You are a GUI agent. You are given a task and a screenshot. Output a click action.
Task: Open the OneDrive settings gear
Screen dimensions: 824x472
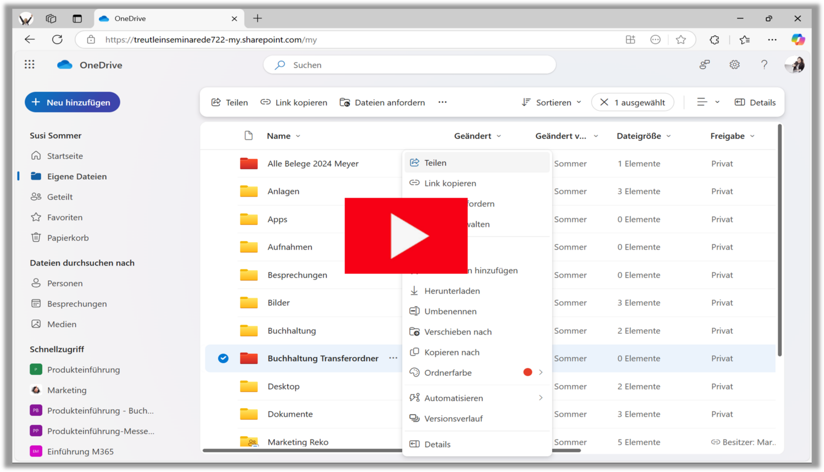point(734,64)
